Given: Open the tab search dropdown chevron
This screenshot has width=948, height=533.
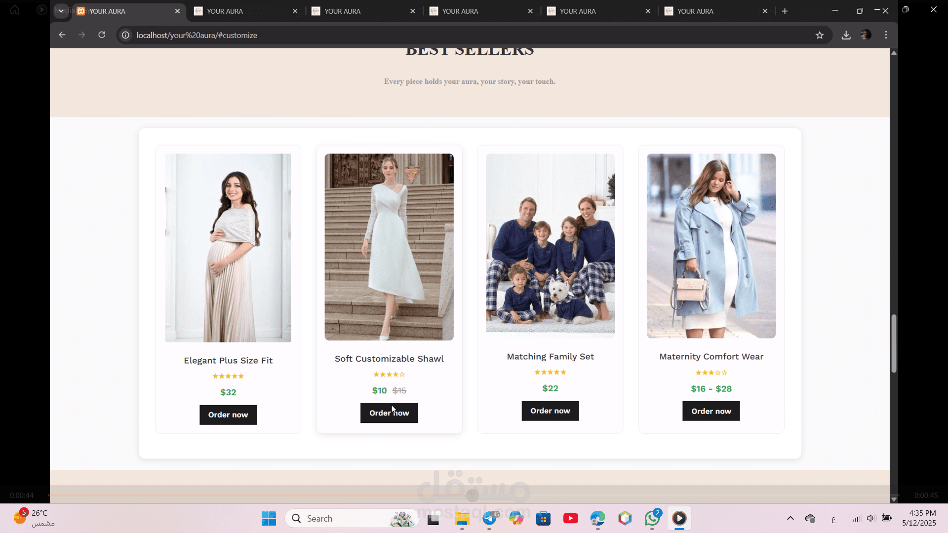Looking at the screenshot, I should coord(61,11).
